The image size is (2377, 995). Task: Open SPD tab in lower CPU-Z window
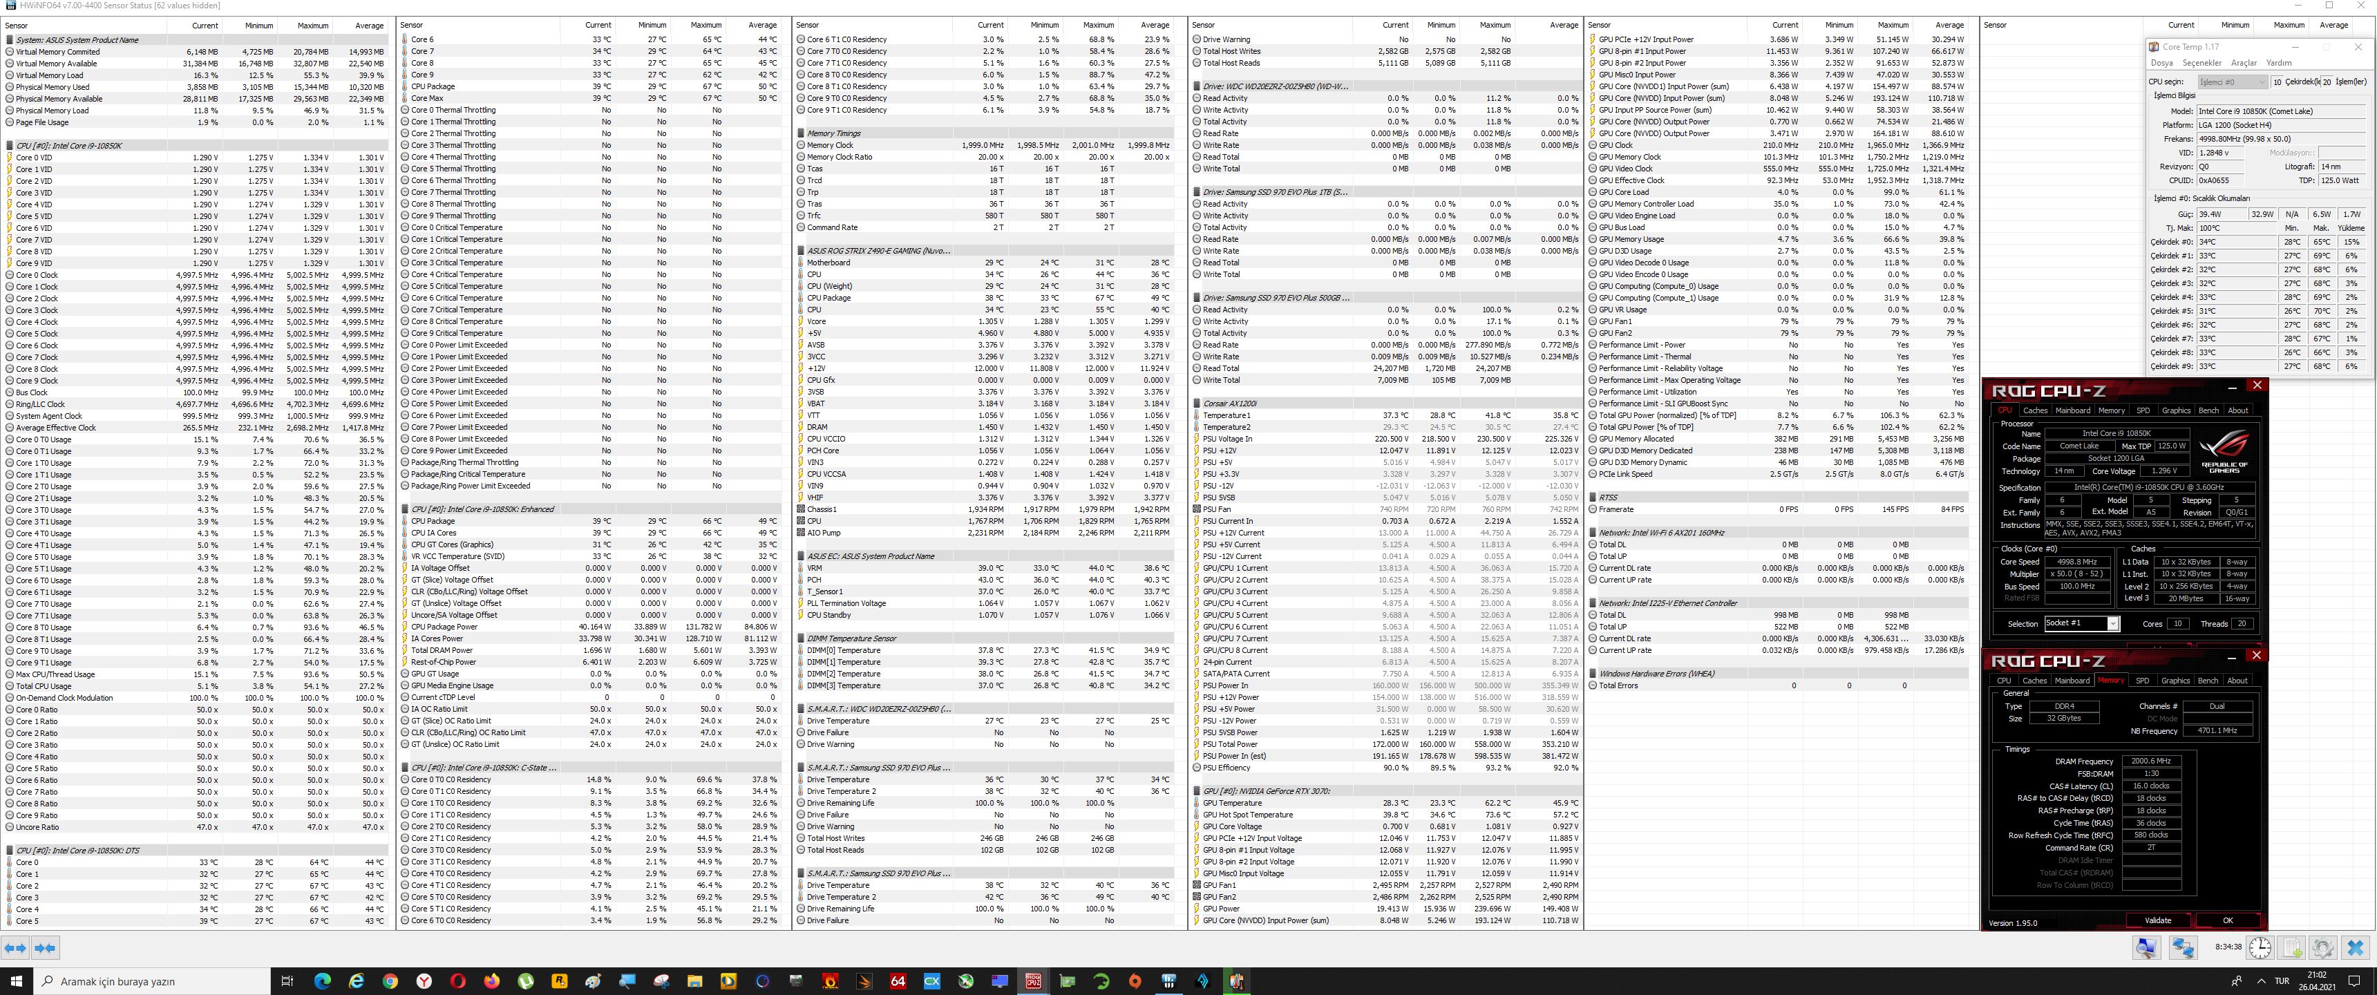tap(2141, 680)
